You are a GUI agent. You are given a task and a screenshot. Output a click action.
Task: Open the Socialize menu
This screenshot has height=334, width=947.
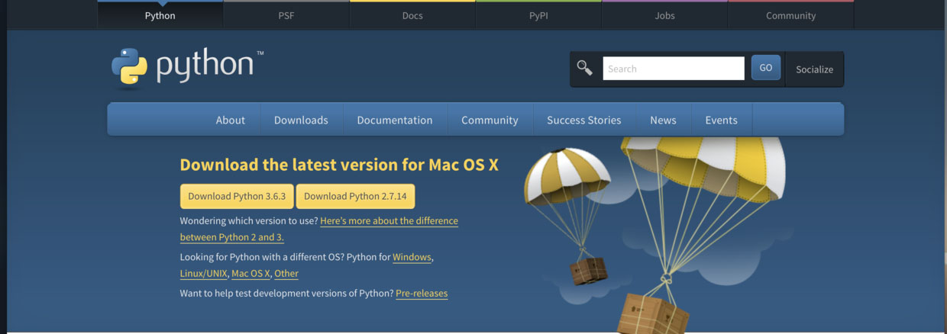click(814, 69)
